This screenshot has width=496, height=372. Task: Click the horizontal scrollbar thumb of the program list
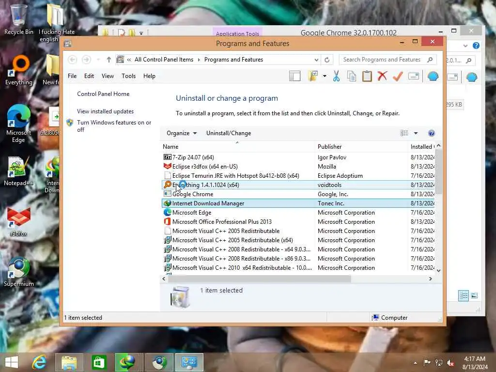point(260,279)
